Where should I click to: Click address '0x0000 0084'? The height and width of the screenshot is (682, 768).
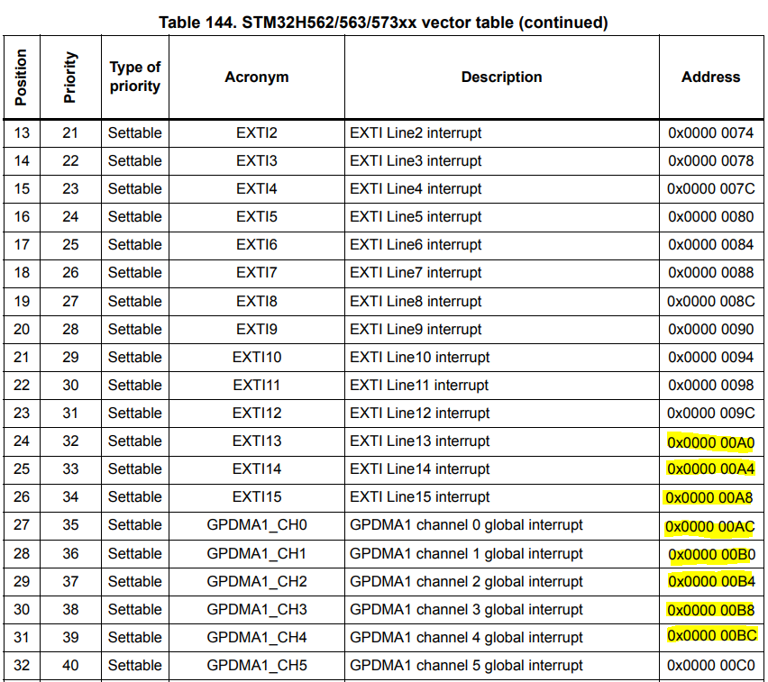coord(710,244)
